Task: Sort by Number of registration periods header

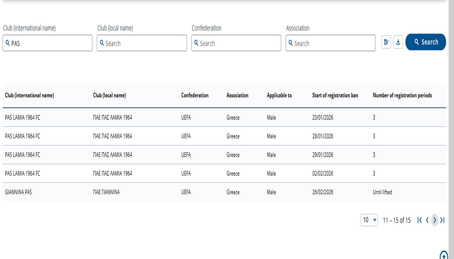Action: coord(402,95)
